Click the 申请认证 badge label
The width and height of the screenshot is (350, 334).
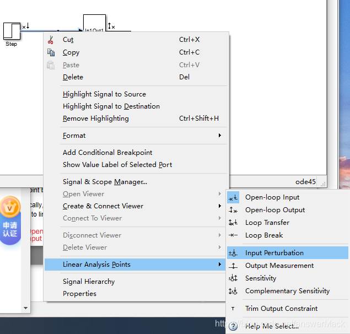tap(10, 229)
